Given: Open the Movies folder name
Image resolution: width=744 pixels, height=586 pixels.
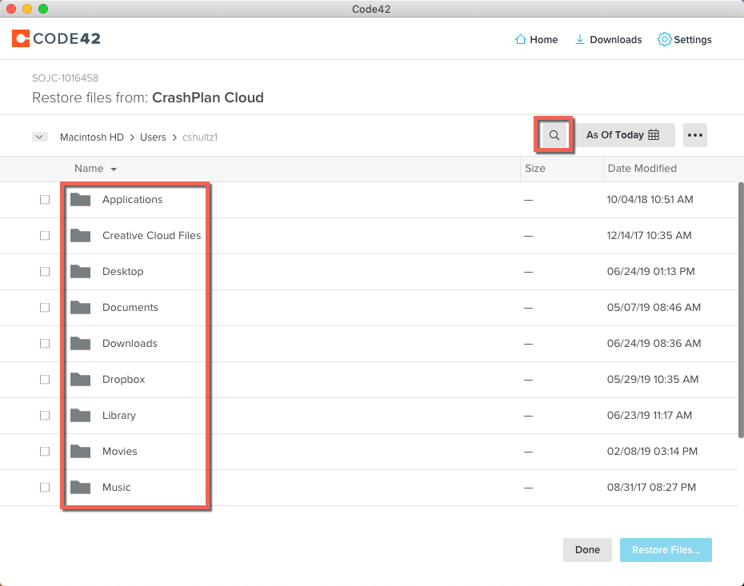Looking at the screenshot, I should tap(119, 452).
